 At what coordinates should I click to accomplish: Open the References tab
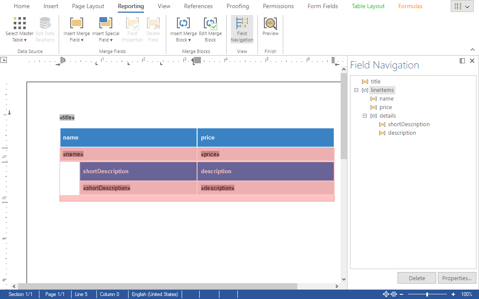(198, 6)
